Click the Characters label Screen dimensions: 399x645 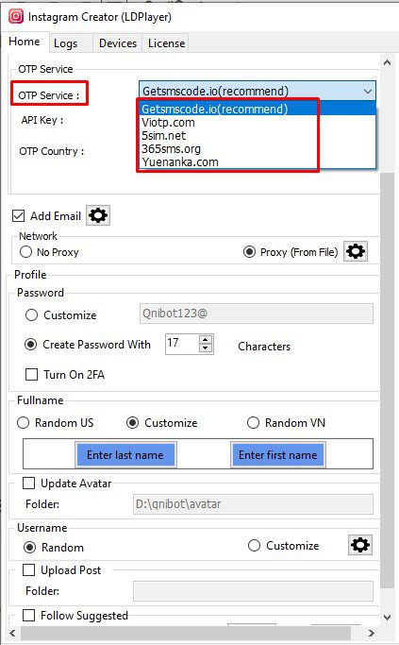coord(264,347)
